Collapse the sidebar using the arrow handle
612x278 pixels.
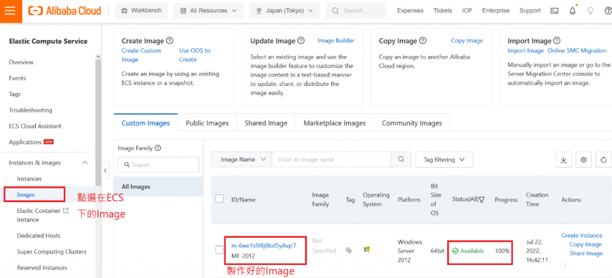click(105, 170)
